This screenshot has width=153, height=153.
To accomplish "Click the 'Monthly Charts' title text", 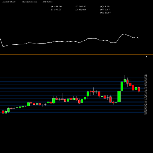I will (9, 2).
